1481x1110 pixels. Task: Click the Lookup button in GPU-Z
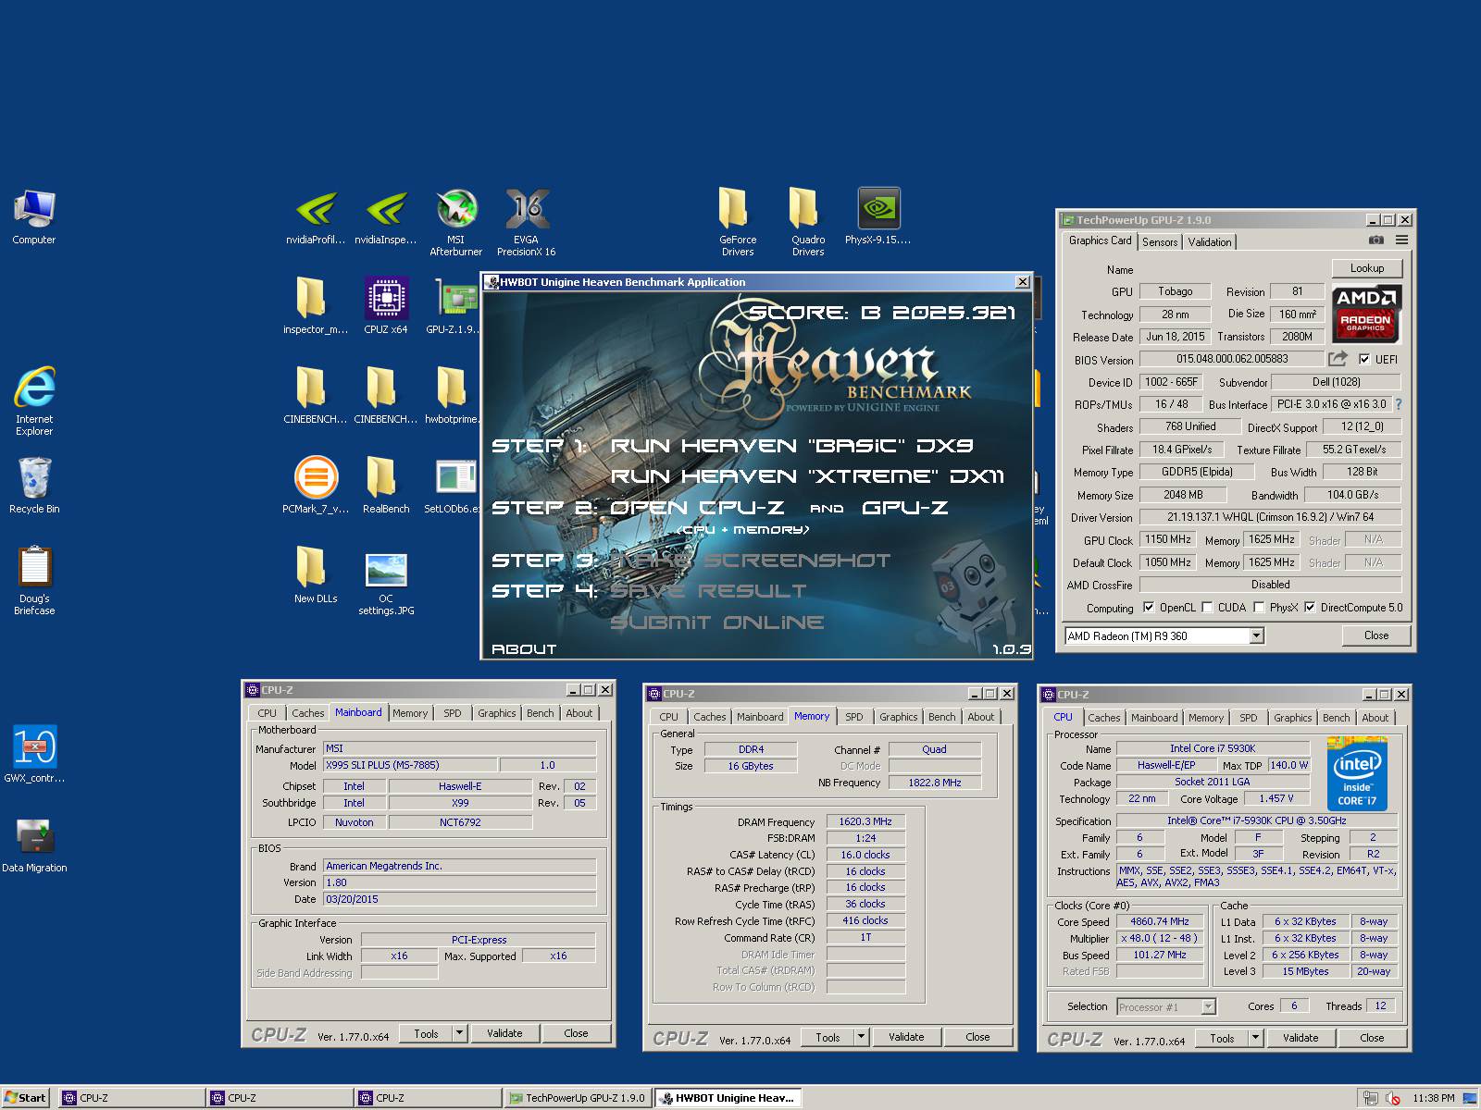click(1367, 268)
